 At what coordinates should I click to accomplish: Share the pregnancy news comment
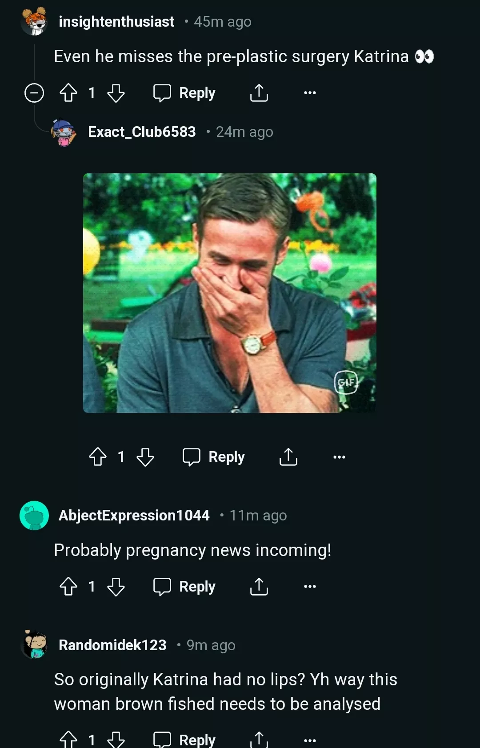tap(259, 586)
